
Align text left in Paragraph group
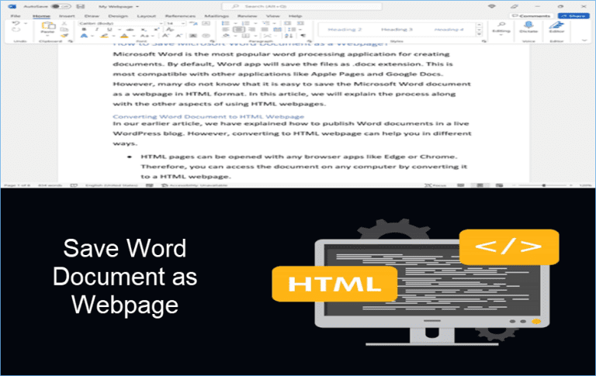pyautogui.click(x=225, y=29)
